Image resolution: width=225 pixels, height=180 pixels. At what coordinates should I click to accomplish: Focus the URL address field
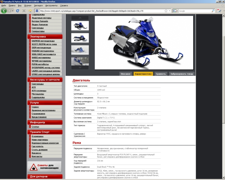[102, 11]
